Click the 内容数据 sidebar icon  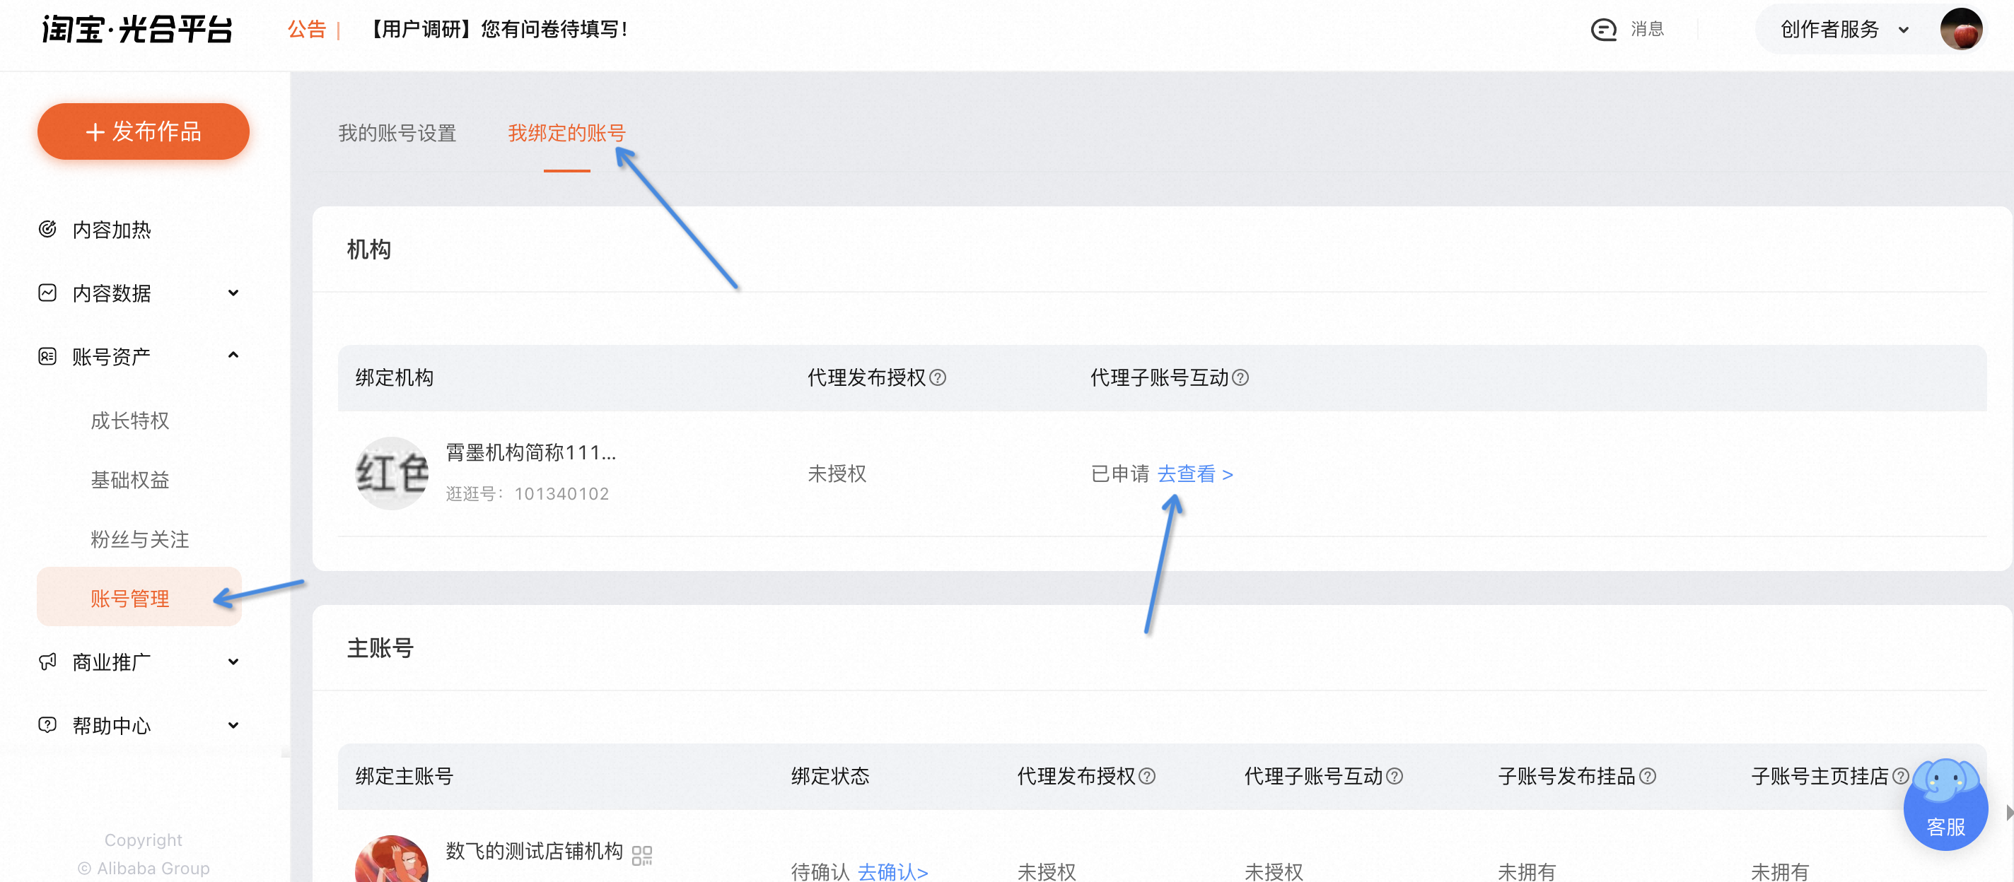point(47,293)
